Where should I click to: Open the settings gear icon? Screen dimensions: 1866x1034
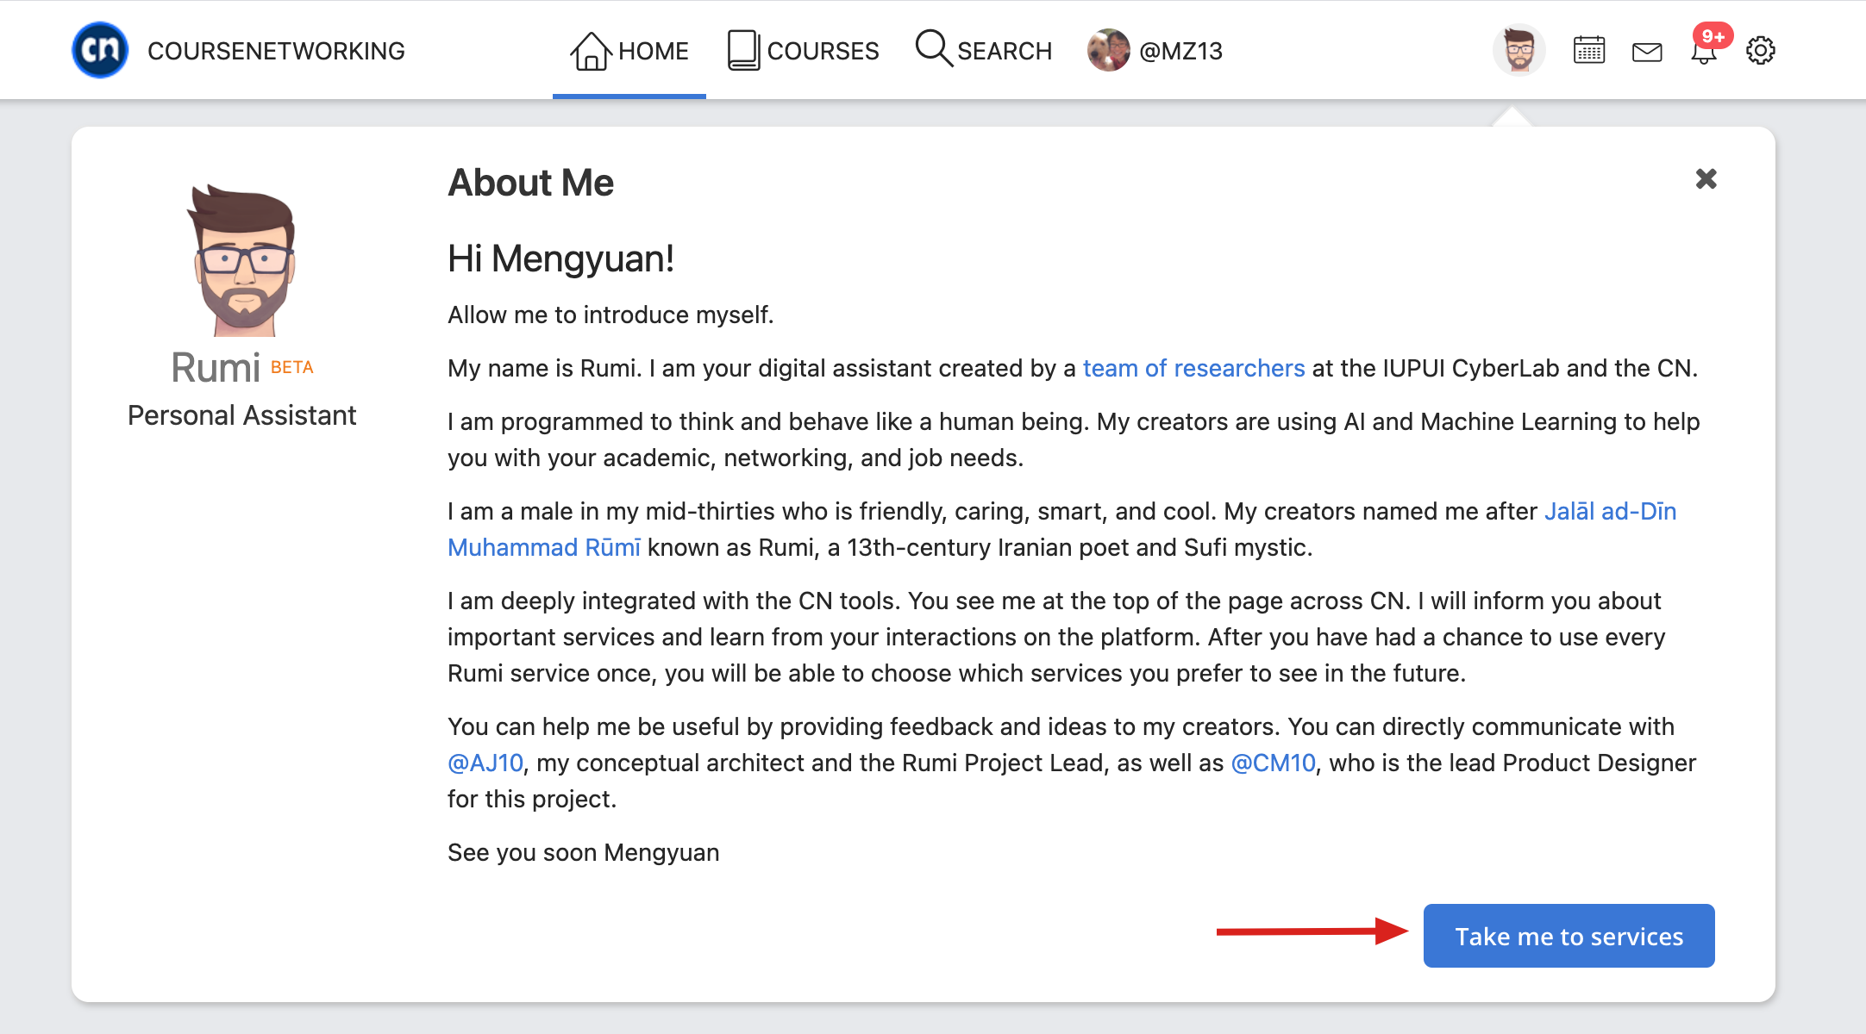1761,51
